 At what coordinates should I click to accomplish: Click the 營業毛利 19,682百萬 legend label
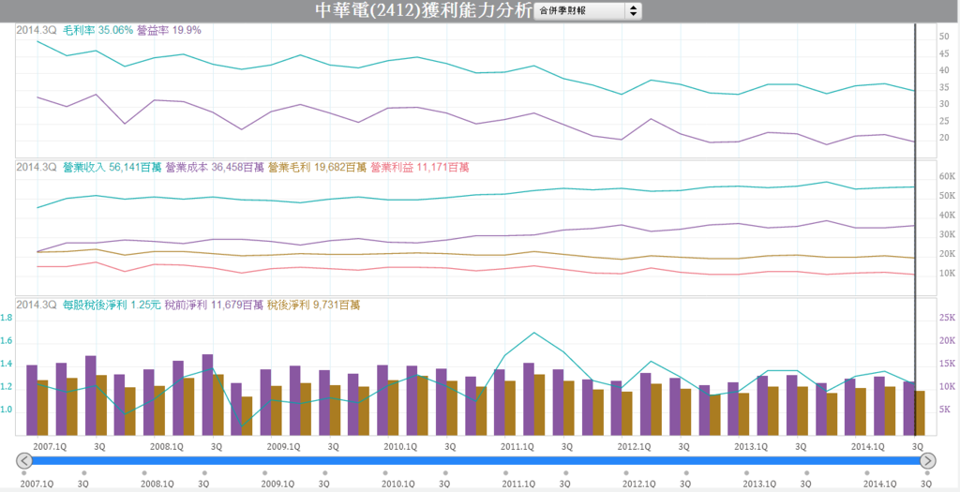(317, 167)
